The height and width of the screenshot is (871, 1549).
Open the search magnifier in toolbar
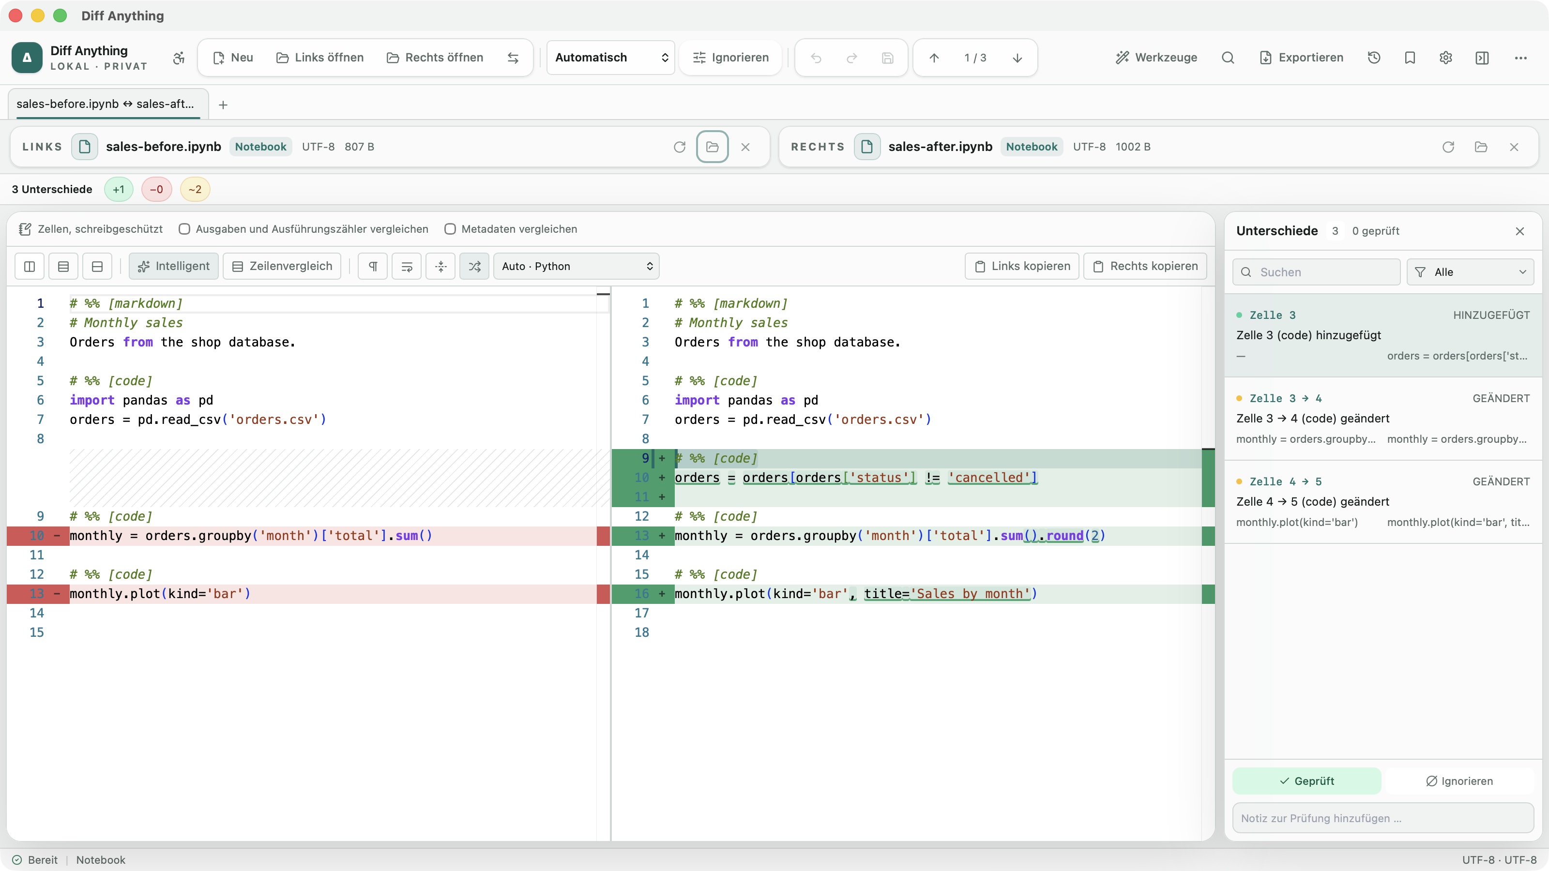tap(1228, 58)
